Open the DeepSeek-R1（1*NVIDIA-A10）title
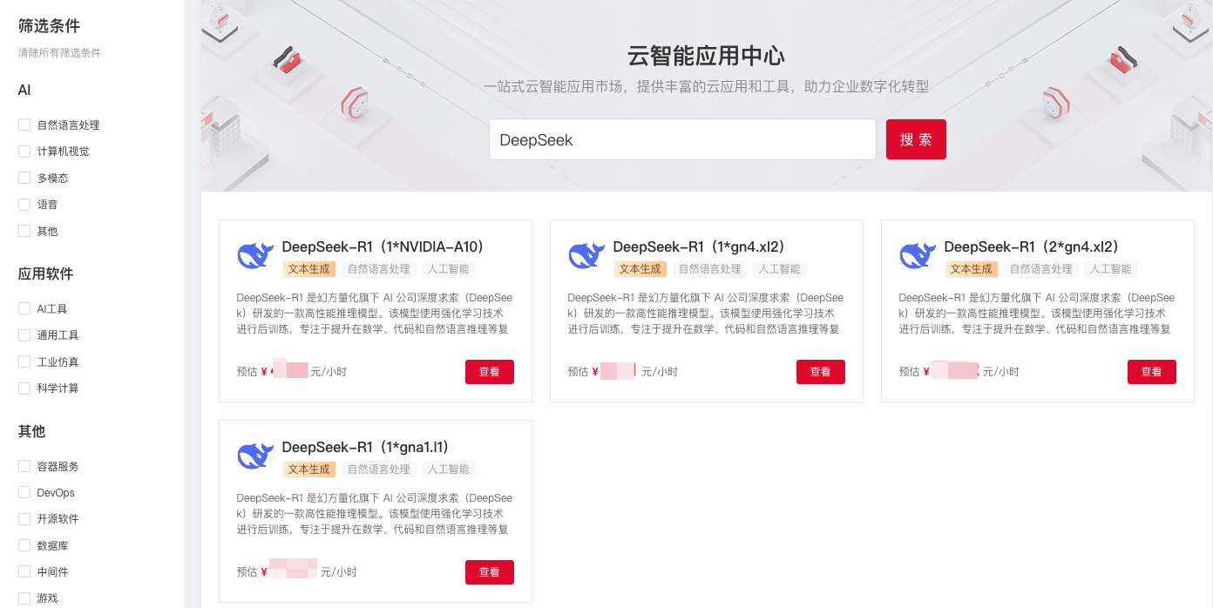The width and height of the screenshot is (1213, 608). (x=383, y=247)
